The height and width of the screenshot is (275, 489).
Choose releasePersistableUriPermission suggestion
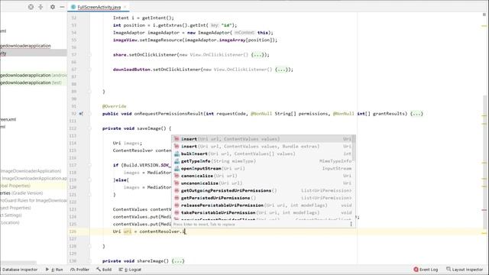[x=263, y=205]
